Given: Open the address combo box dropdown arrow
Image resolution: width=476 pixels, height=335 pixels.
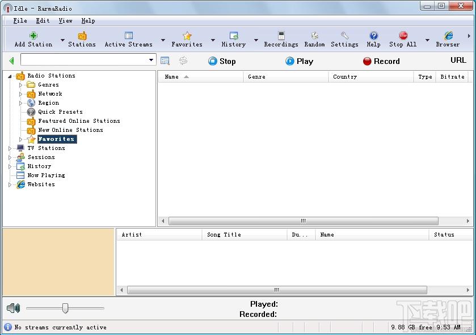Looking at the screenshot, I should coord(151,59).
